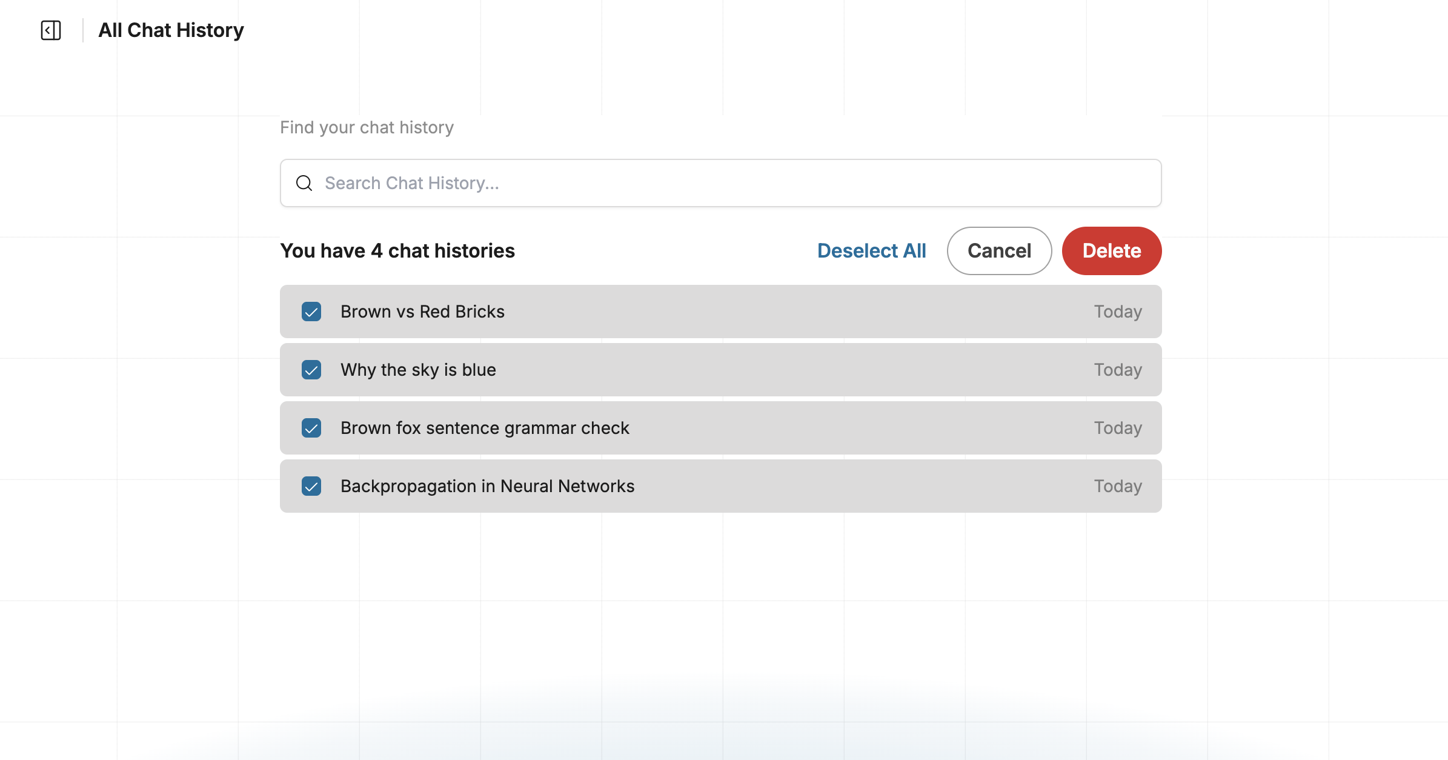1448x760 pixels.
Task: Open Backpropagation in Neural Networks title
Action: [487, 486]
